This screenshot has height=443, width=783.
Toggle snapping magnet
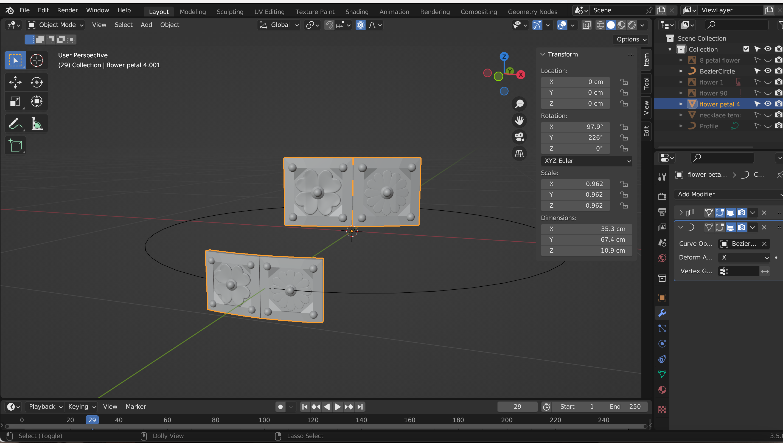(x=329, y=25)
